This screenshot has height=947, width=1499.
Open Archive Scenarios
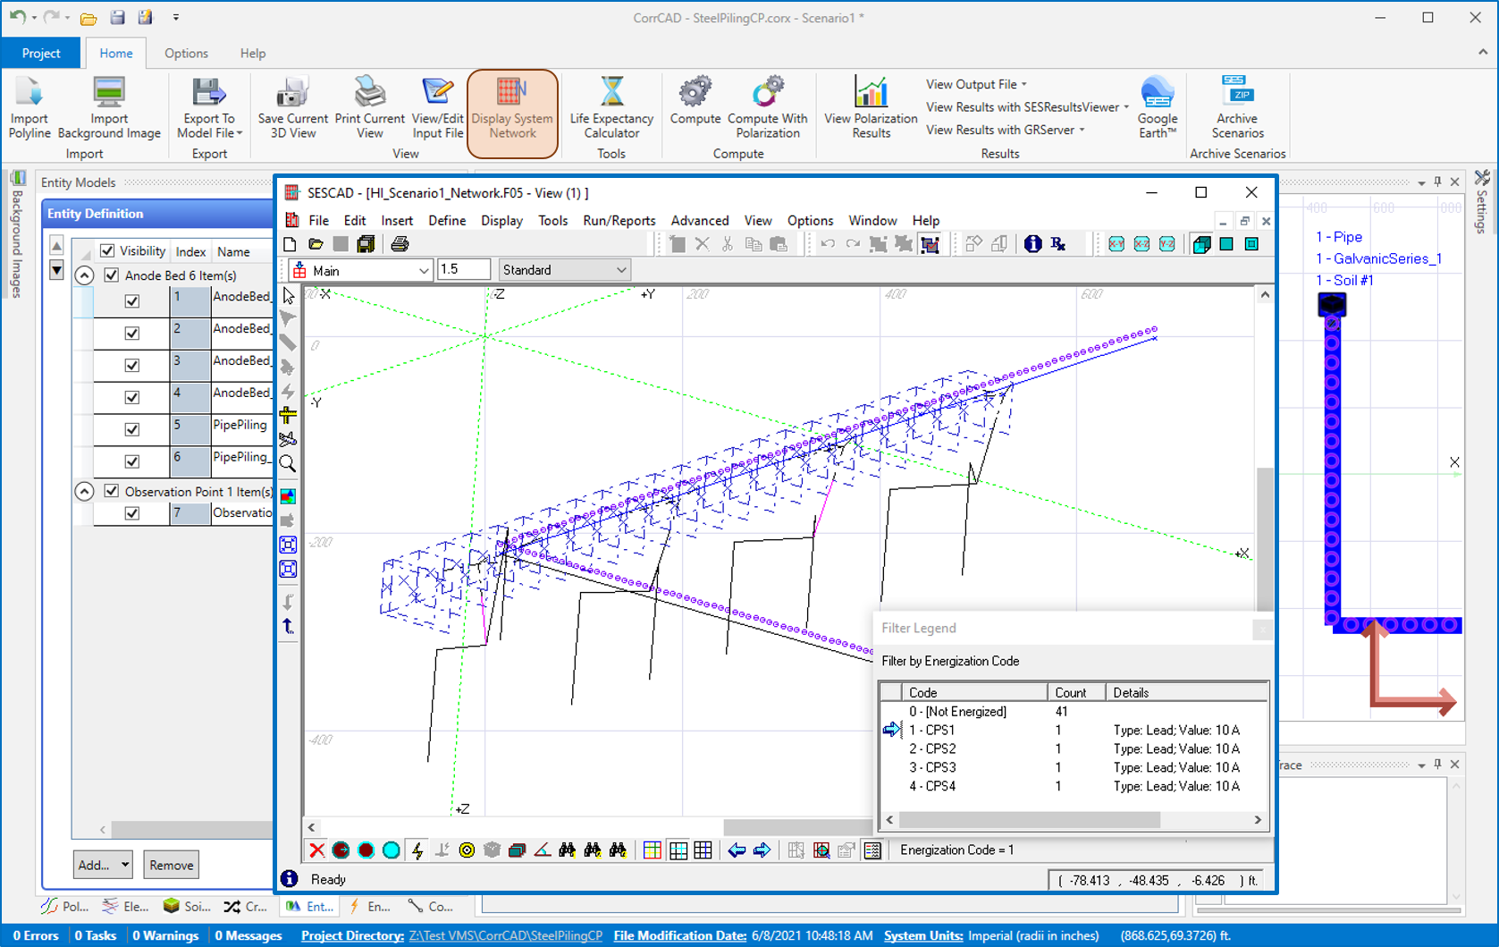coord(1237,108)
